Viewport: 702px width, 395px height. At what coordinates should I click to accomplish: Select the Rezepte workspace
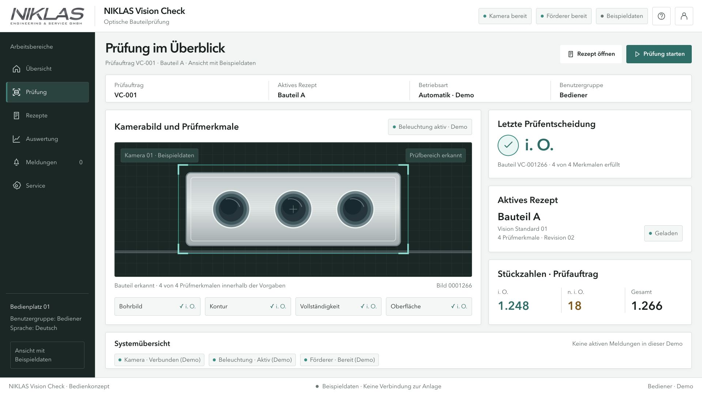(47, 116)
